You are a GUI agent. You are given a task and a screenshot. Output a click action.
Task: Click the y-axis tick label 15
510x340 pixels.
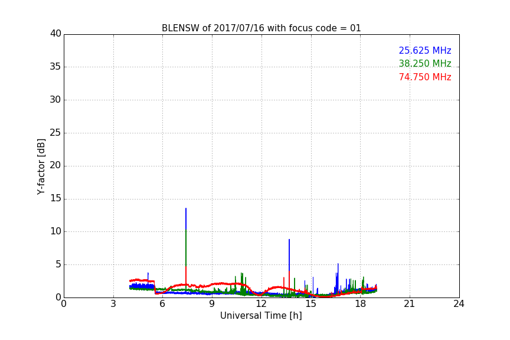click(x=55, y=198)
